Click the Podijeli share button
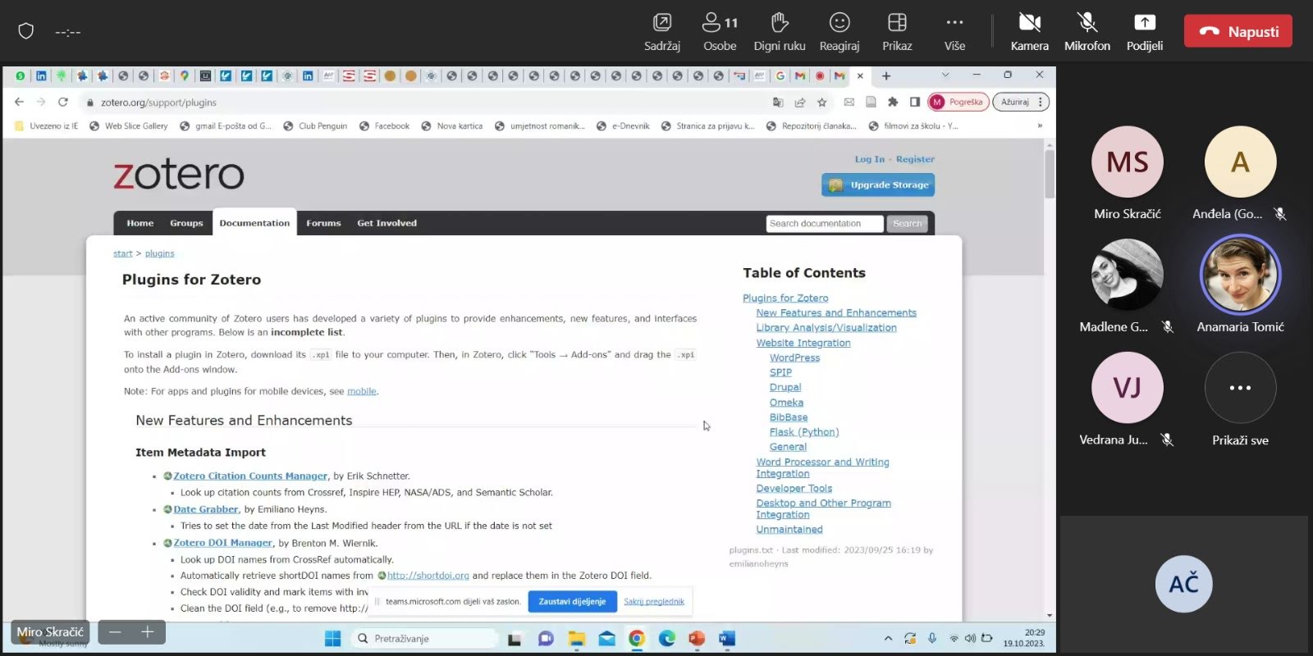The height and width of the screenshot is (656, 1313). (x=1145, y=32)
